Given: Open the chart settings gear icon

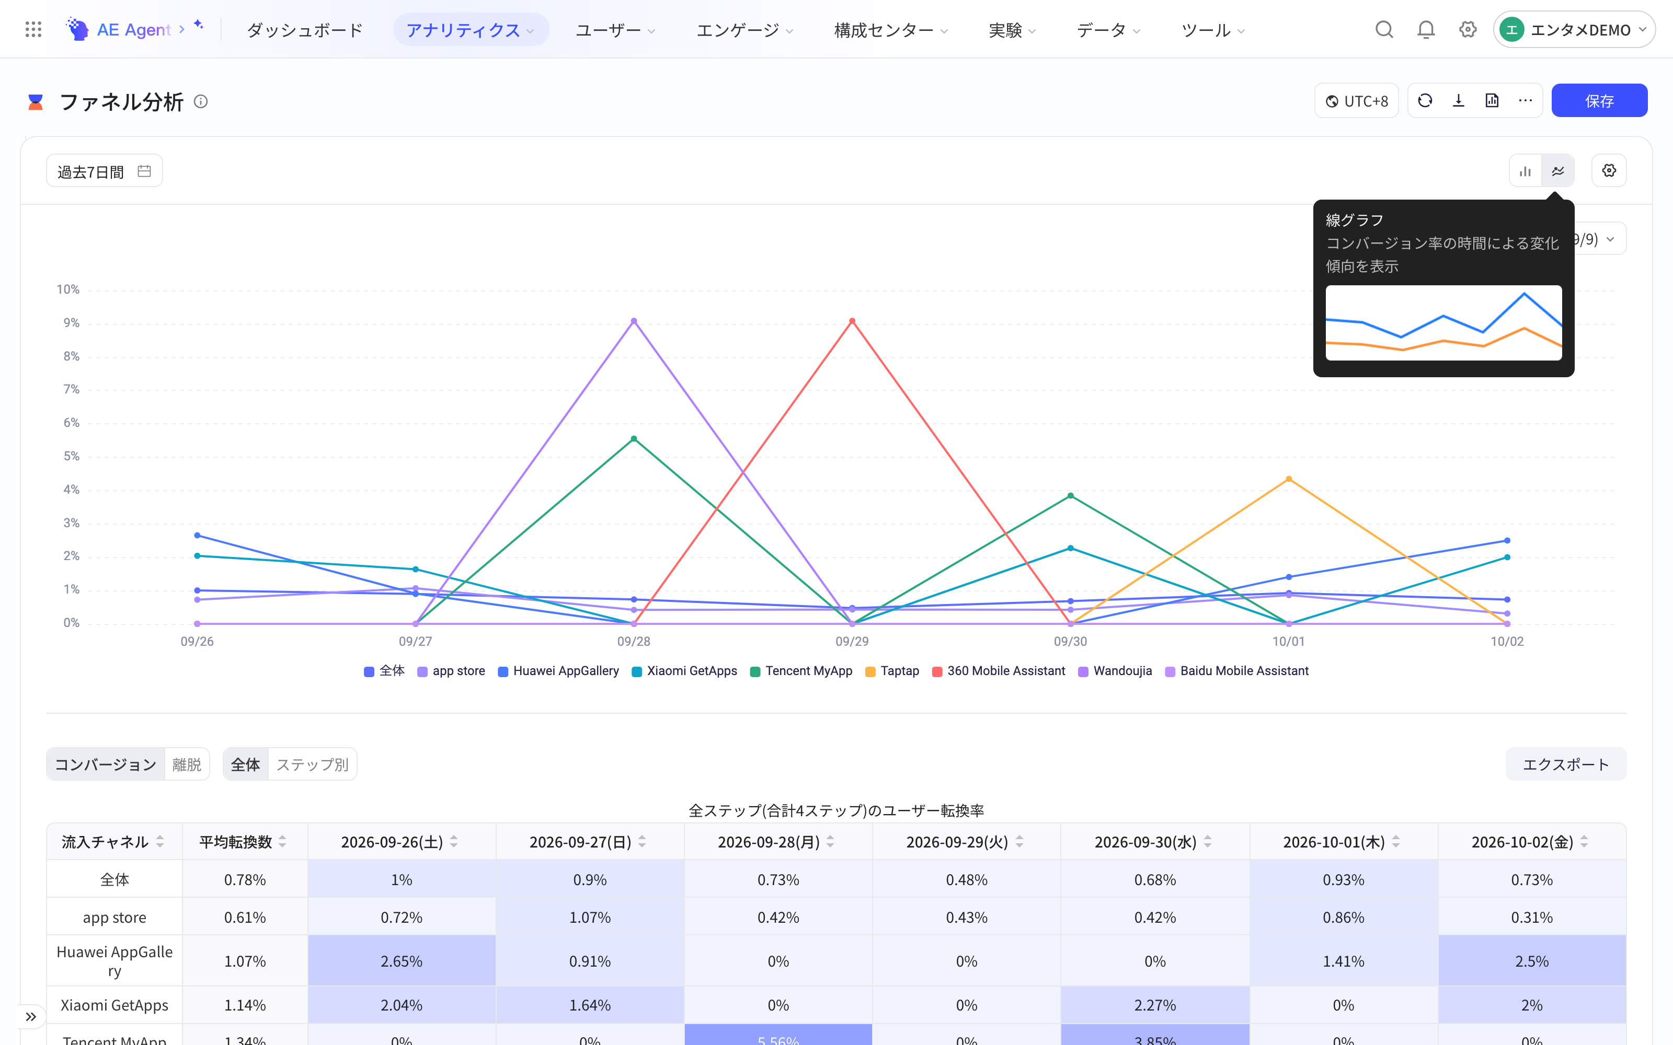Looking at the screenshot, I should [1609, 171].
